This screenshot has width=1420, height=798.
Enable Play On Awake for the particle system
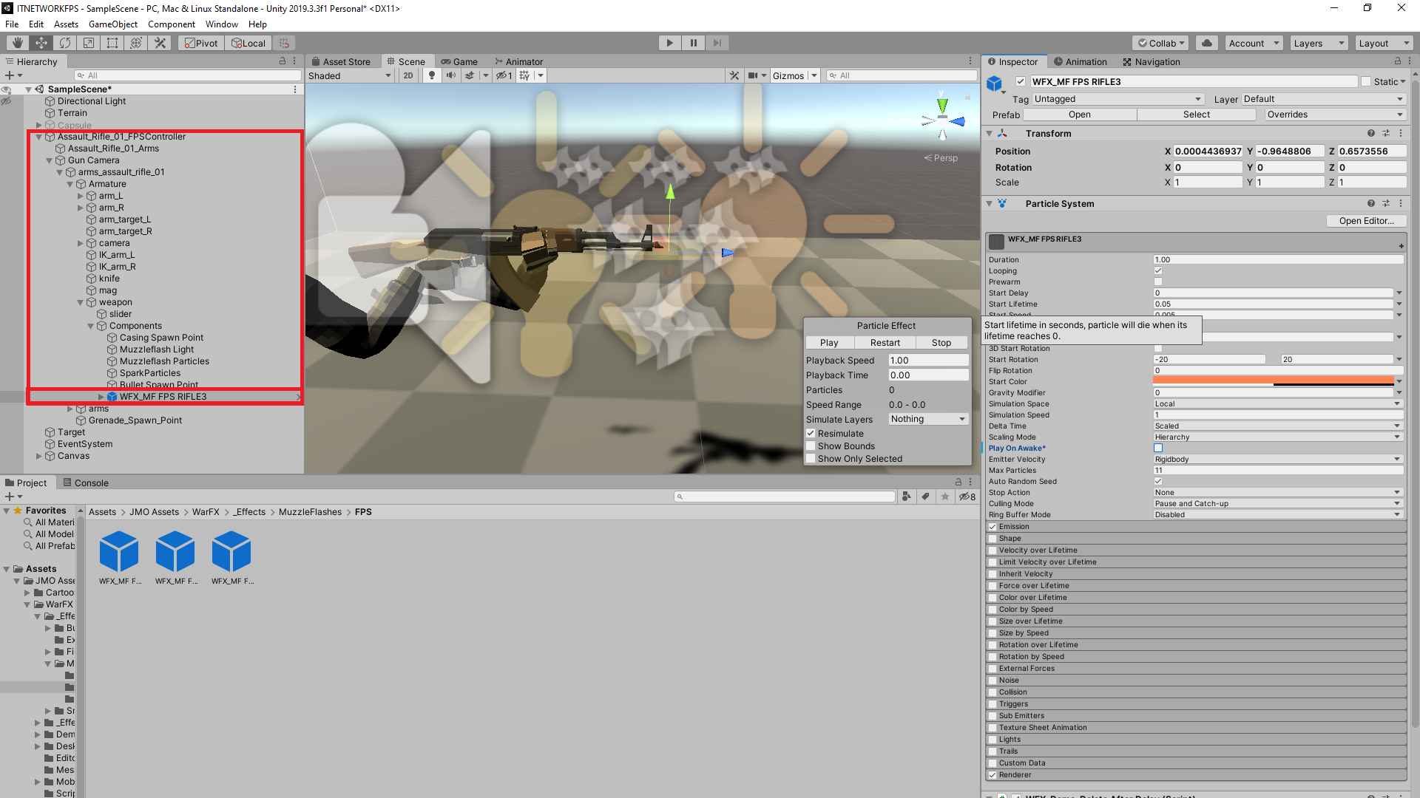coord(1157,448)
